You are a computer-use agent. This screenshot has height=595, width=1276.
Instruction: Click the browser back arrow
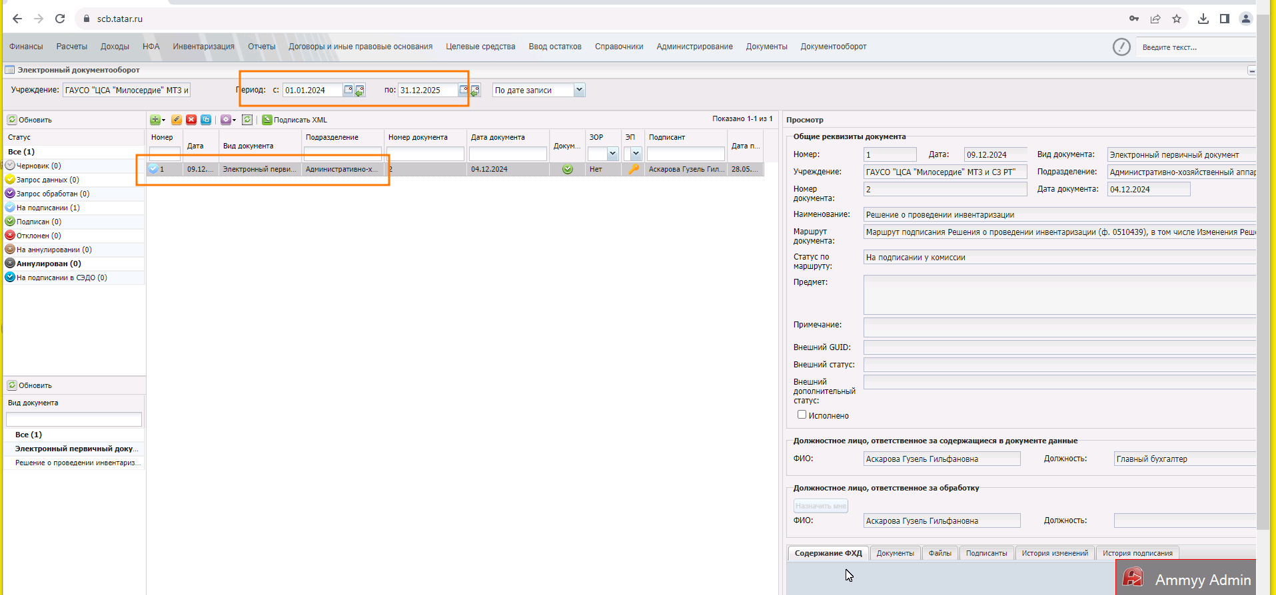point(17,19)
